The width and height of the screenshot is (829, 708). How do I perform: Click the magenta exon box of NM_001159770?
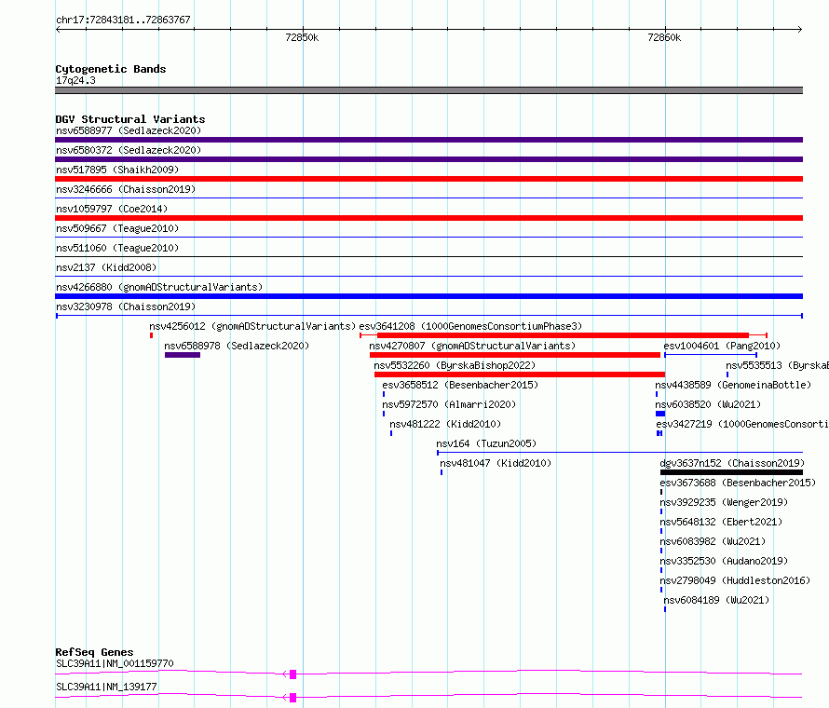(292, 674)
